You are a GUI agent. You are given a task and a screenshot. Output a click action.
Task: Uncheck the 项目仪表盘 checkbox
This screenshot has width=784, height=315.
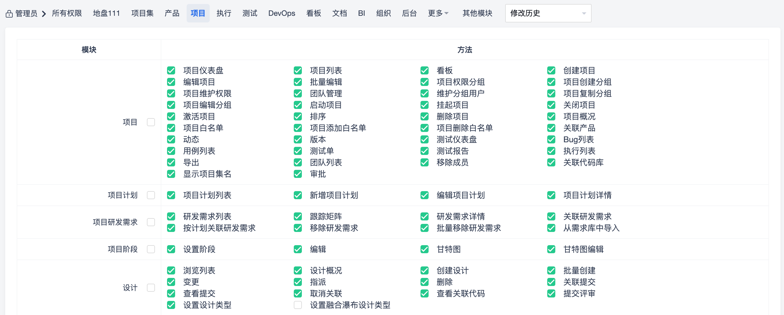pos(171,70)
